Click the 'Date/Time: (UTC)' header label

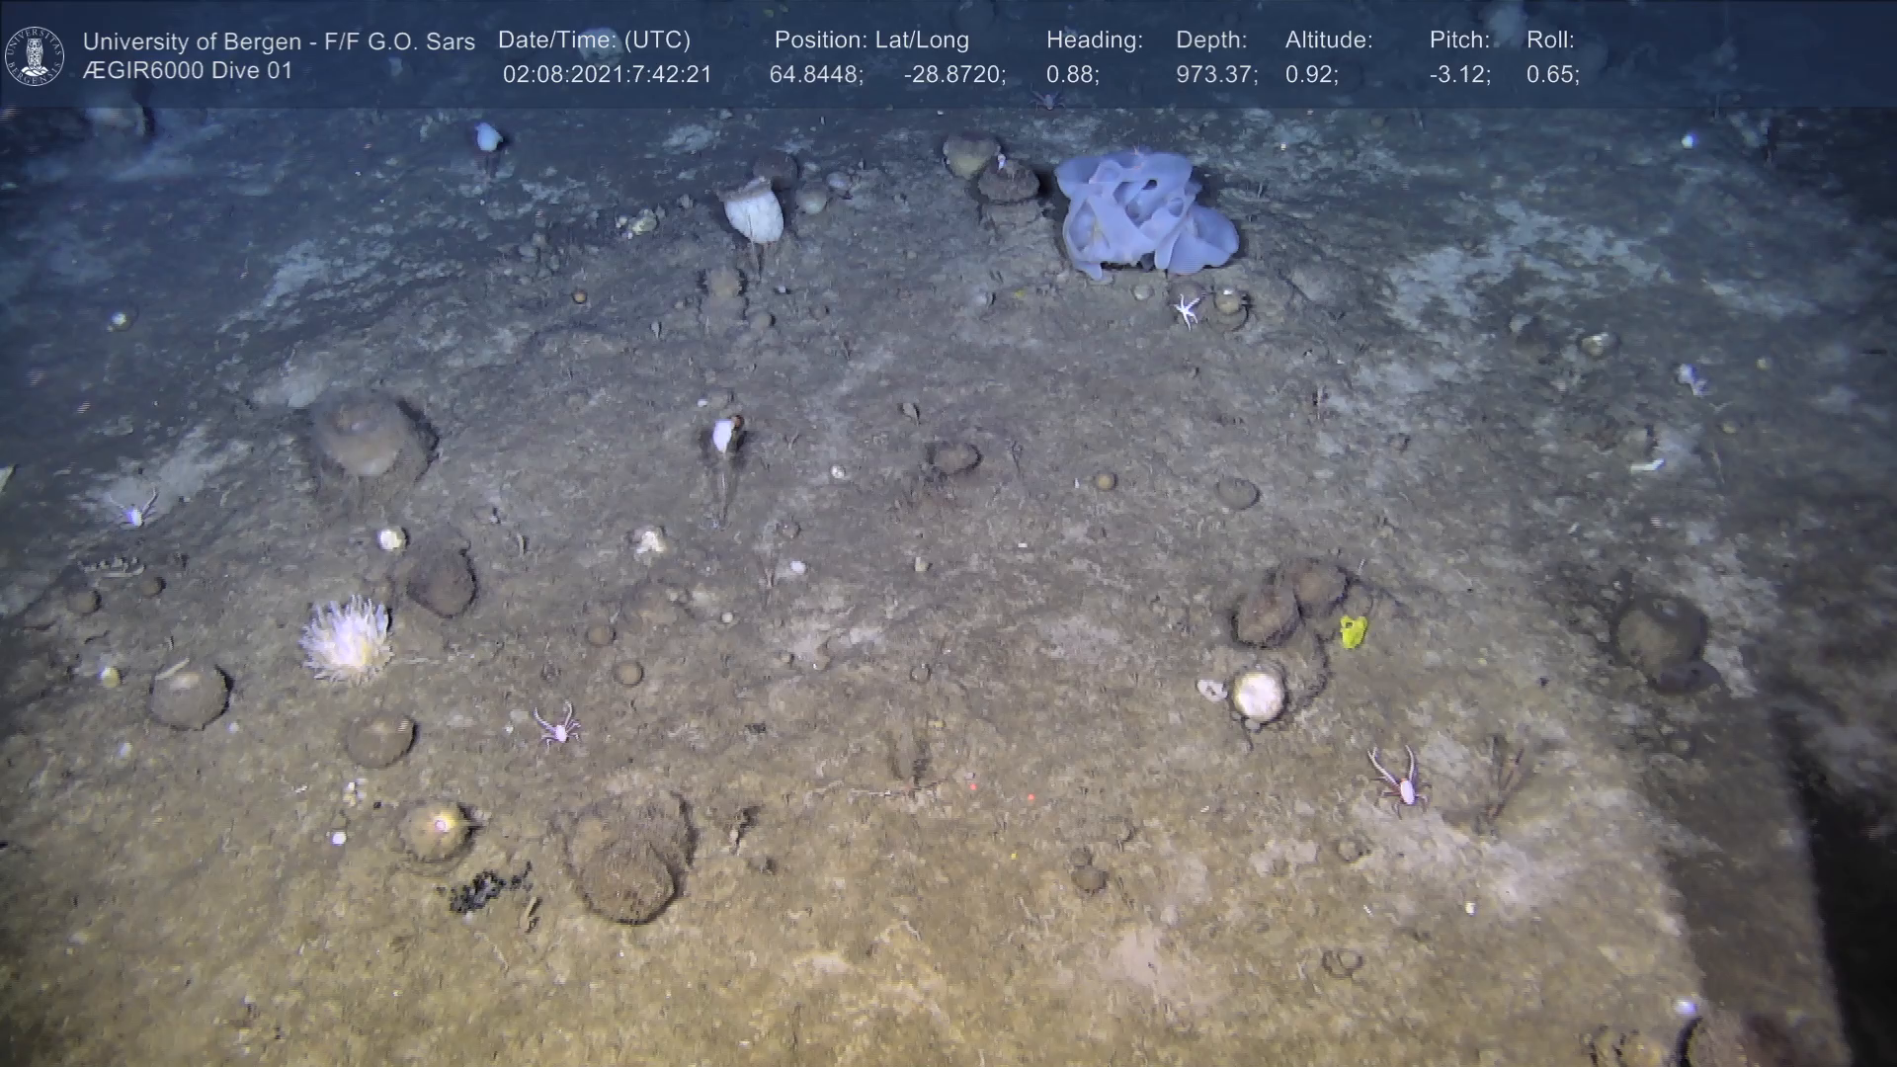coord(594,41)
